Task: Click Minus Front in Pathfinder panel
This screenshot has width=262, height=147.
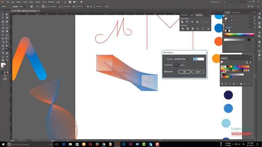Action: [x=187, y=22]
